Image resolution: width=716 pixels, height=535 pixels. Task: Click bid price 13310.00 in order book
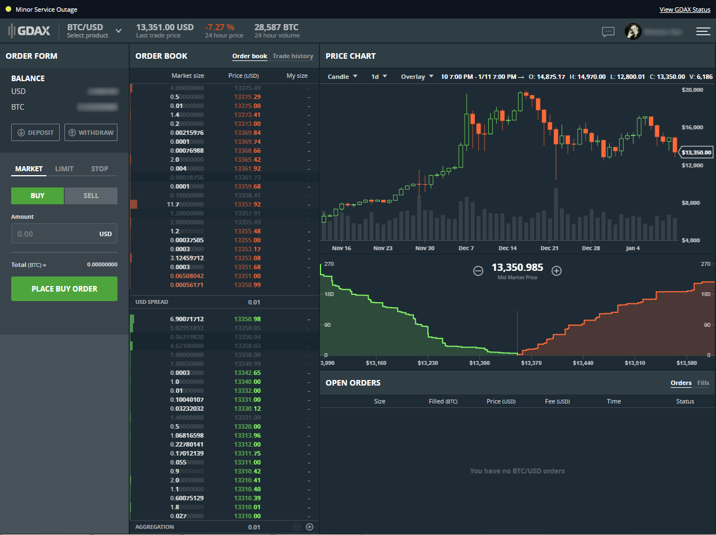tap(247, 516)
